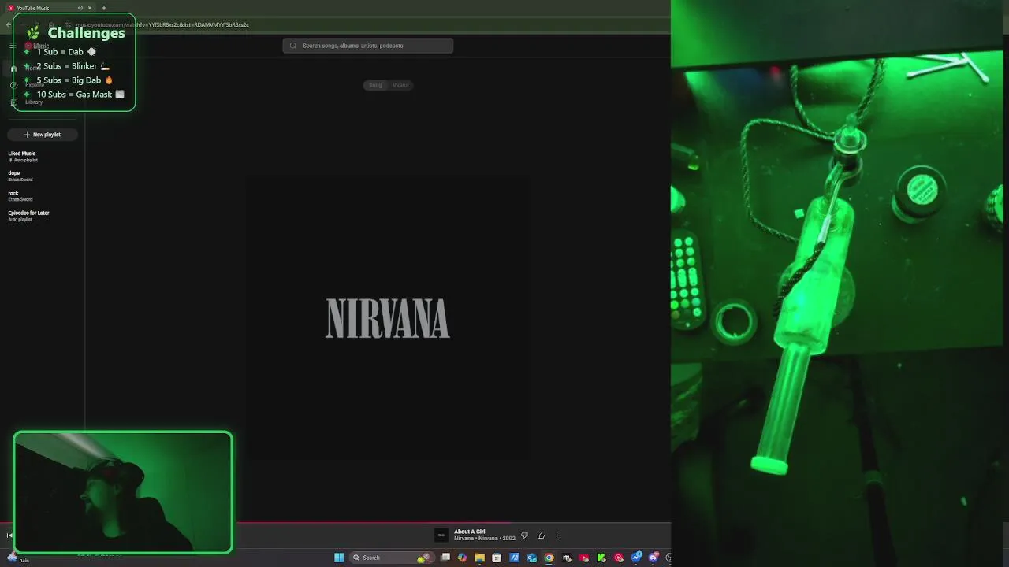Open the three-dot more actions menu in player bar
Screen dimensions: 1009x567
click(557, 535)
